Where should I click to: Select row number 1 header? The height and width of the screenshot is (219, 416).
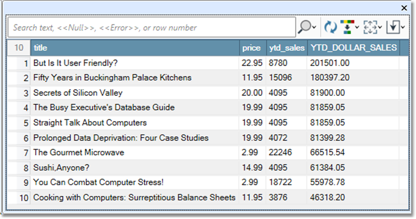[19, 63]
